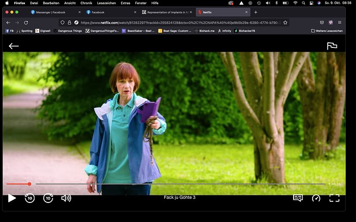Bookmark this page with the star
Image resolution: width=356 pixels, height=222 pixels.
coord(285,23)
